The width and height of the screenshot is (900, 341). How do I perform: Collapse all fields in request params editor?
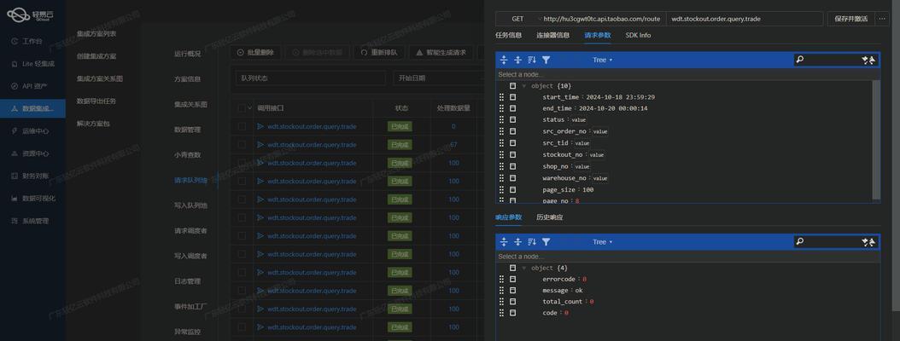click(x=517, y=60)
